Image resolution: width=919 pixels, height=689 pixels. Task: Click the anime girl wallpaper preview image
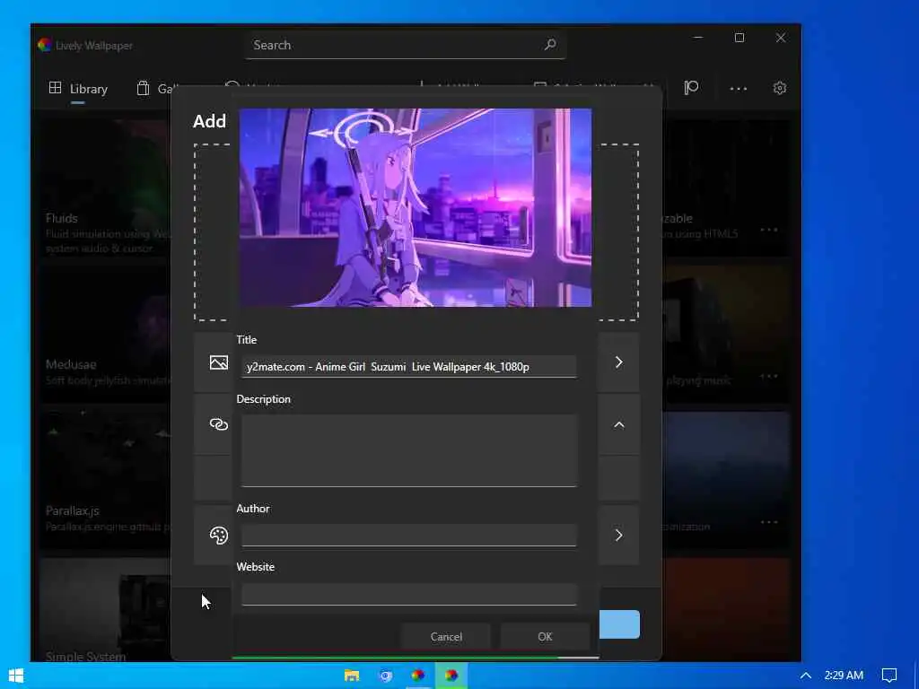click(416, 207)
